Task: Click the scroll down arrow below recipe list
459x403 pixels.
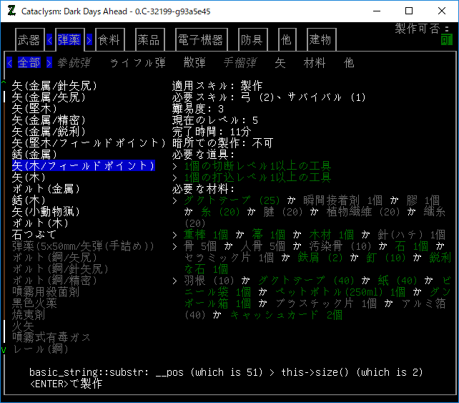Action: [4, 349]
